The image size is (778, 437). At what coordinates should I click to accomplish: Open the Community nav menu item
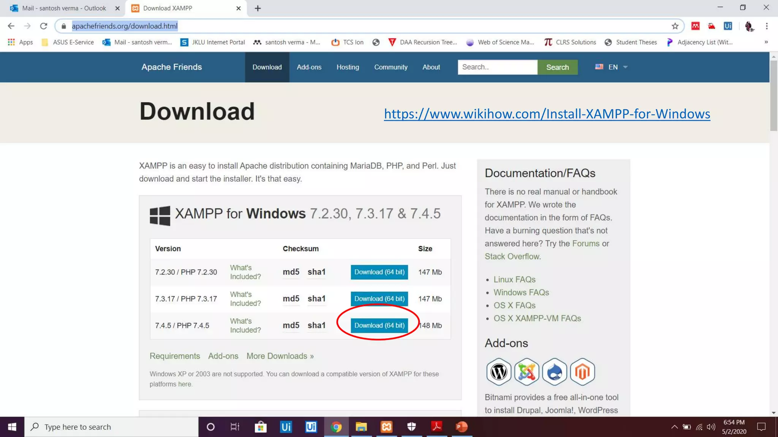coord(391,67)
